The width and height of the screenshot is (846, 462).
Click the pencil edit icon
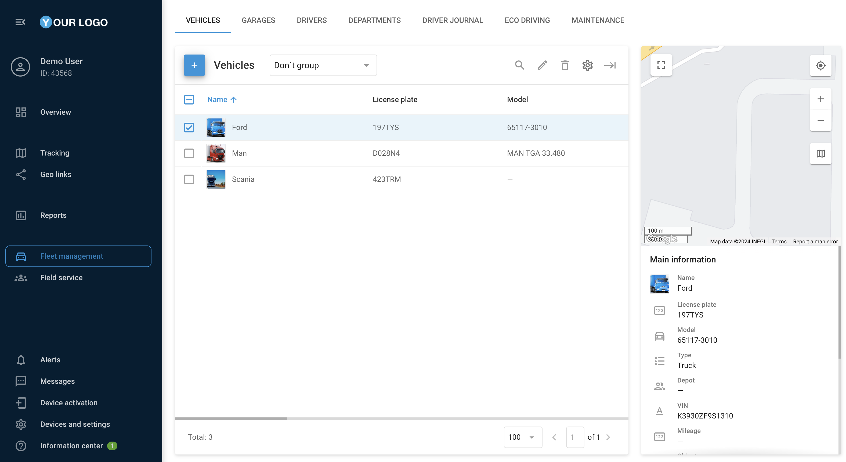coord(542,65)
